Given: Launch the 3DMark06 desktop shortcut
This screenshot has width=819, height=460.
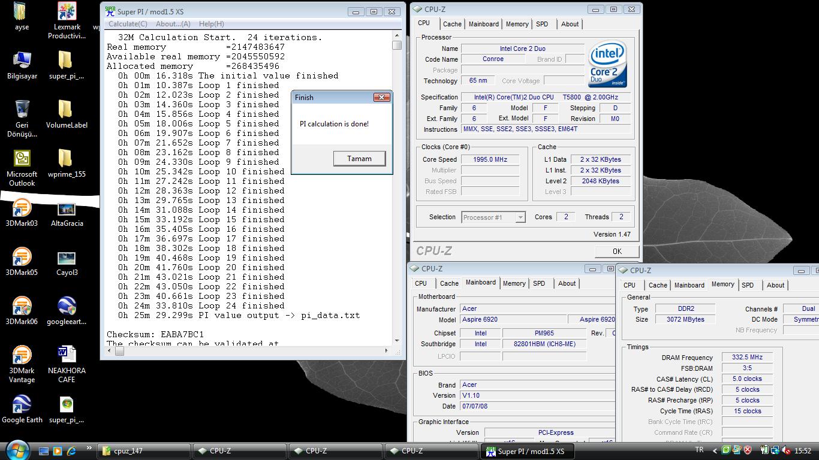Looking at the screenshot, I should pos(22,311).
